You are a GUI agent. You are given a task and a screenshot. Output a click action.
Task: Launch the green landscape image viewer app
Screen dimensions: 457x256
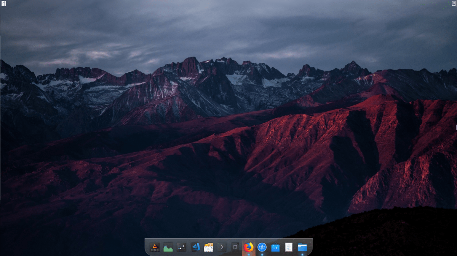(168, 247)
